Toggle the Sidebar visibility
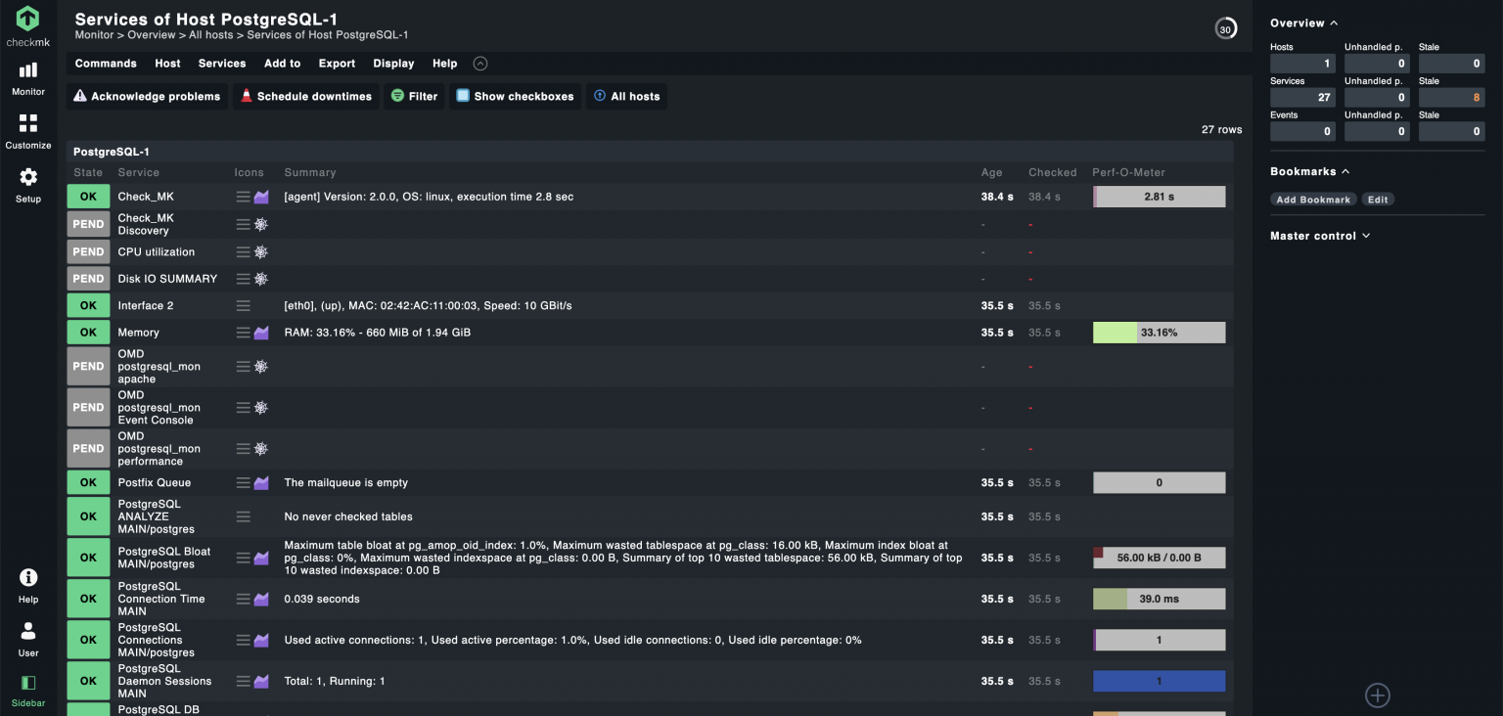 pyautogui.click(x=28, y=689)
